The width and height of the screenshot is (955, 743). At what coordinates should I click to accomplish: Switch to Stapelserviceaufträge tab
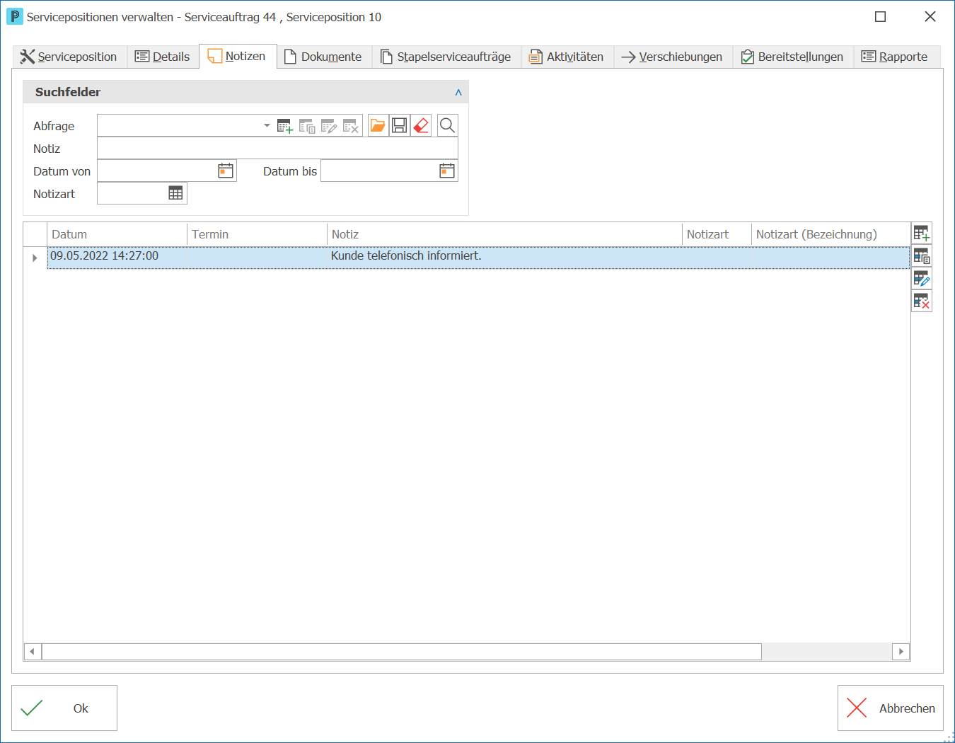click(x=446, y=57)
